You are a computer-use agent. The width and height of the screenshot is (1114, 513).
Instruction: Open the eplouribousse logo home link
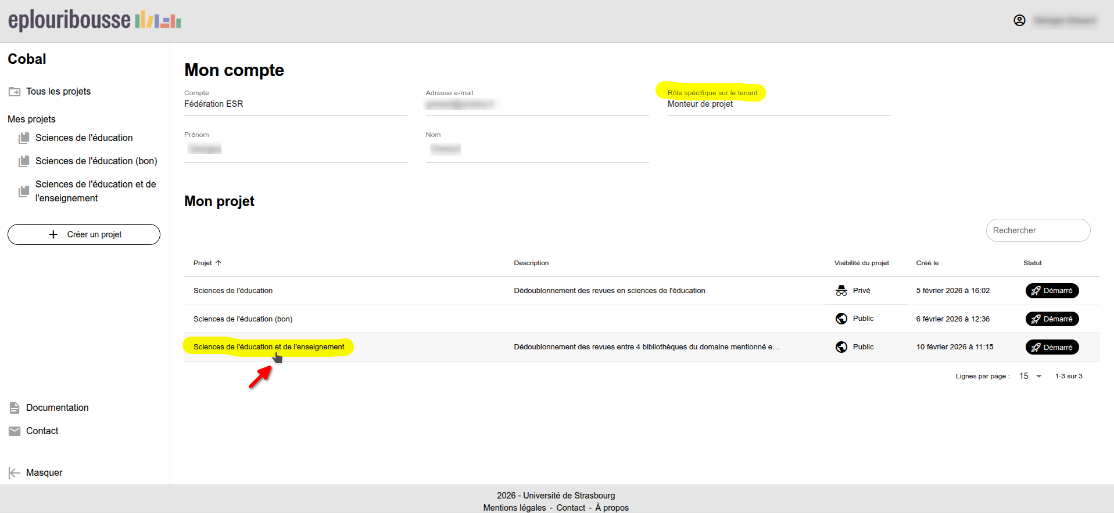94,21
